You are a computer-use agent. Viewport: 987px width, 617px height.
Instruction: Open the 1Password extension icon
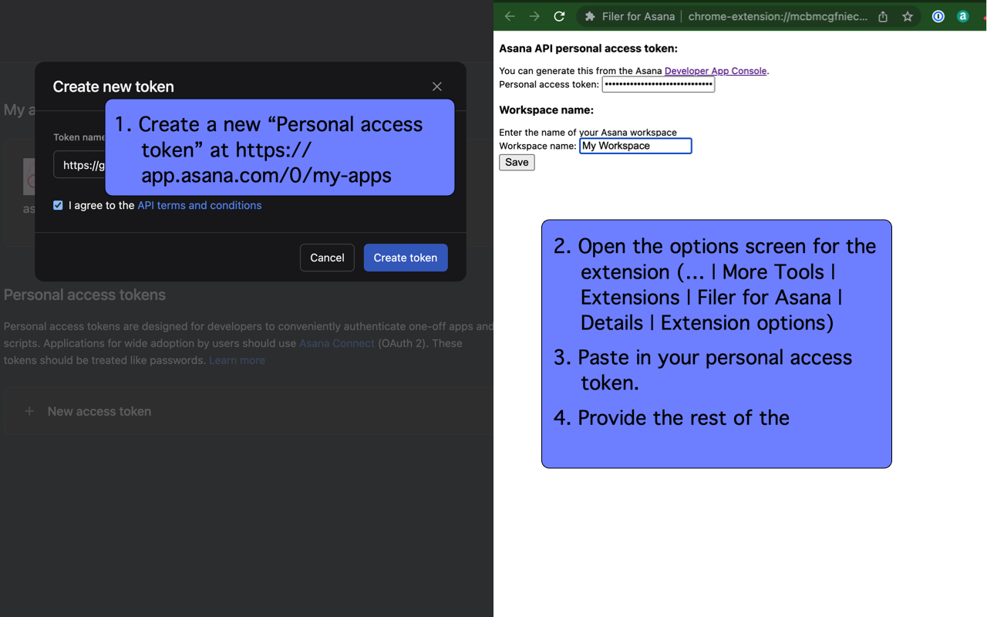click(938, 16)
